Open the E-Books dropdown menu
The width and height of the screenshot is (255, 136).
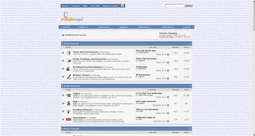pos(83,27)
